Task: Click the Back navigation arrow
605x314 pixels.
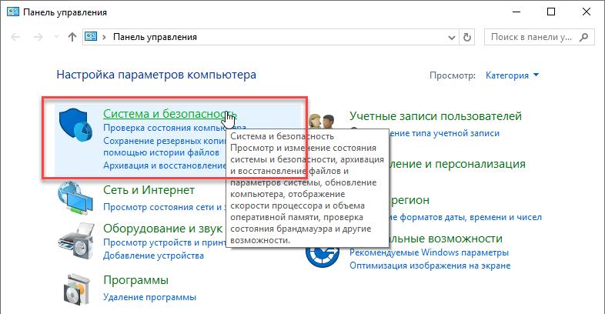Action: pos(15,37)
